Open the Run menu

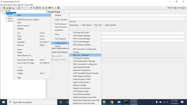tap(15, 5)
